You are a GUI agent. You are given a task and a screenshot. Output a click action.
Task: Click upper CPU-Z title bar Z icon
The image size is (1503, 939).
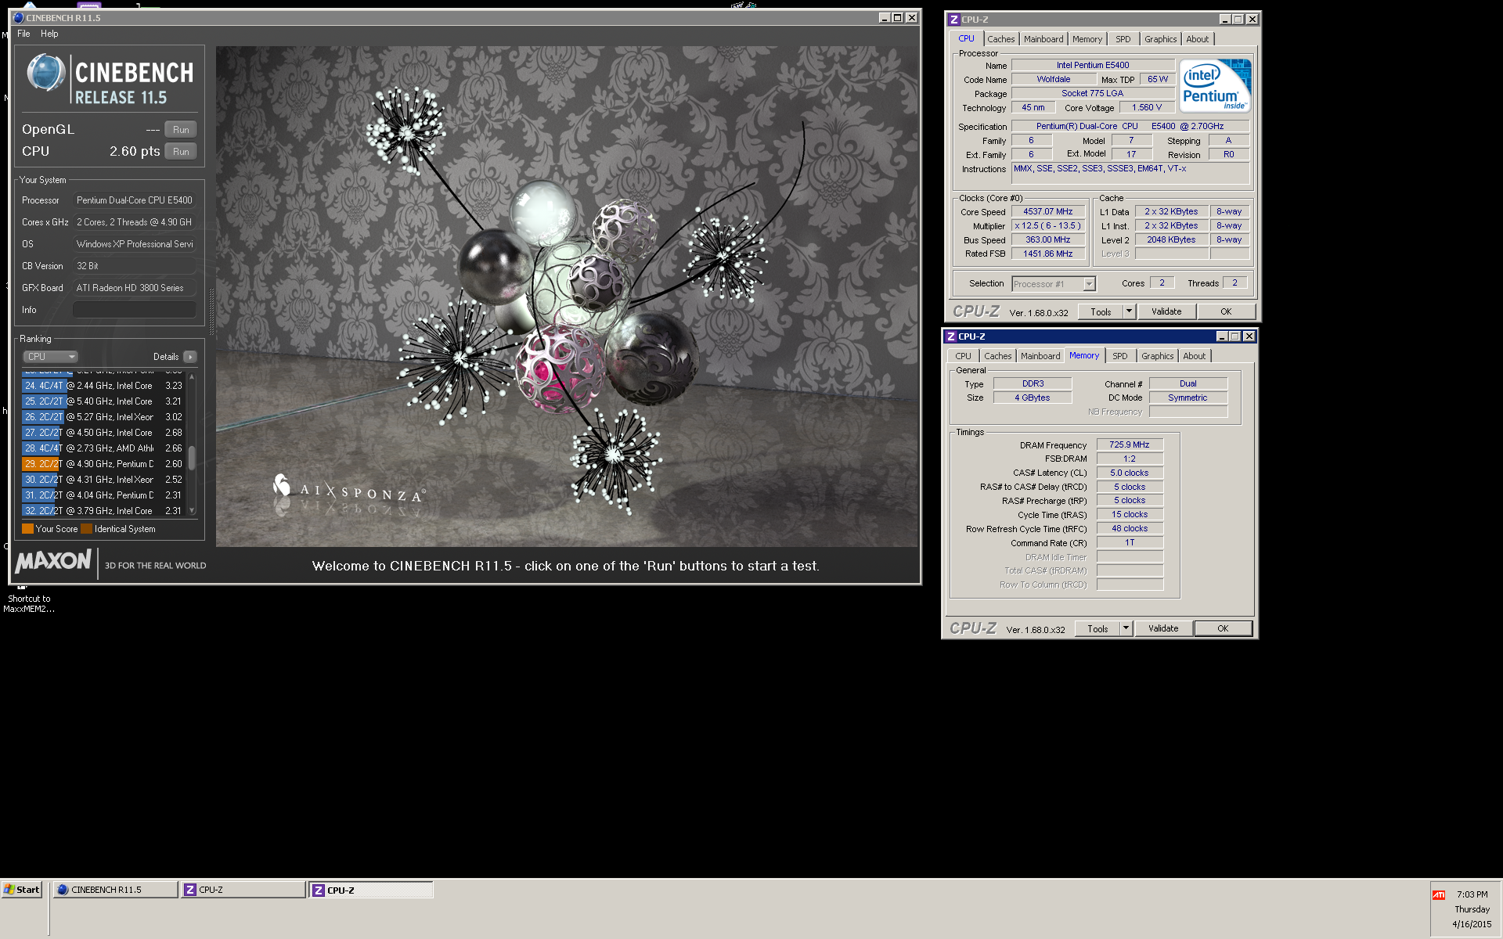click(x=954, y=20)
